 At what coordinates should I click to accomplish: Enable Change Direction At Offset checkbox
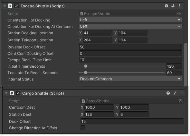[83, 128]
